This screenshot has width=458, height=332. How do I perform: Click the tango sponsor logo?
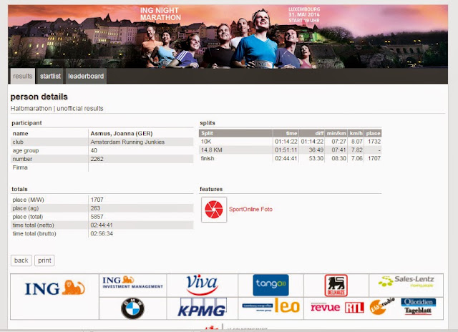tap(271, 285)
